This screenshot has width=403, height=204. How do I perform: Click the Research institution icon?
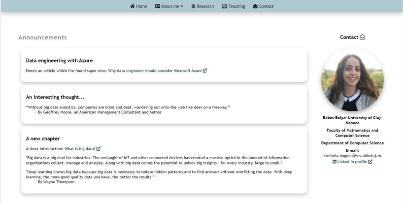pos(193,6)
